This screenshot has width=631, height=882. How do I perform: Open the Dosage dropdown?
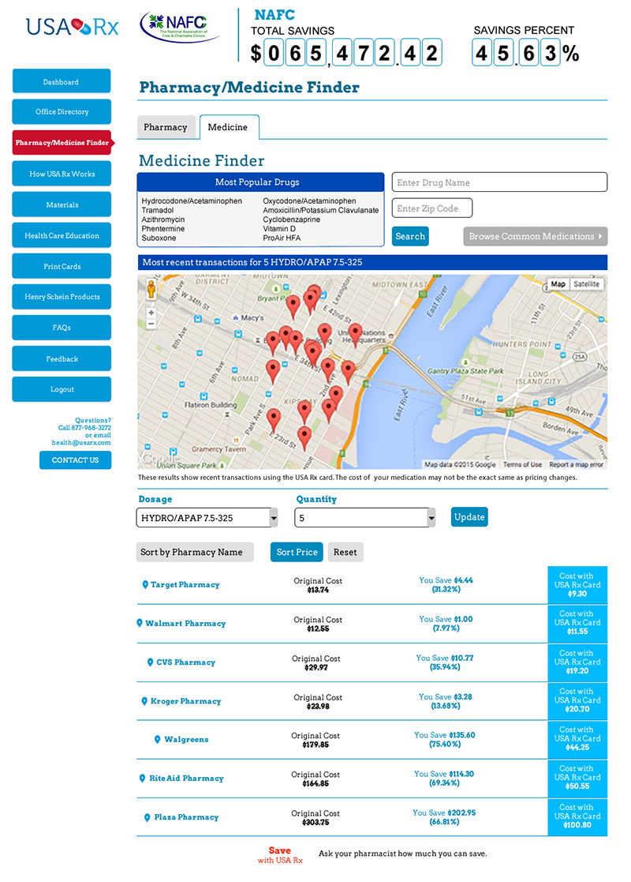click(207, 517)
